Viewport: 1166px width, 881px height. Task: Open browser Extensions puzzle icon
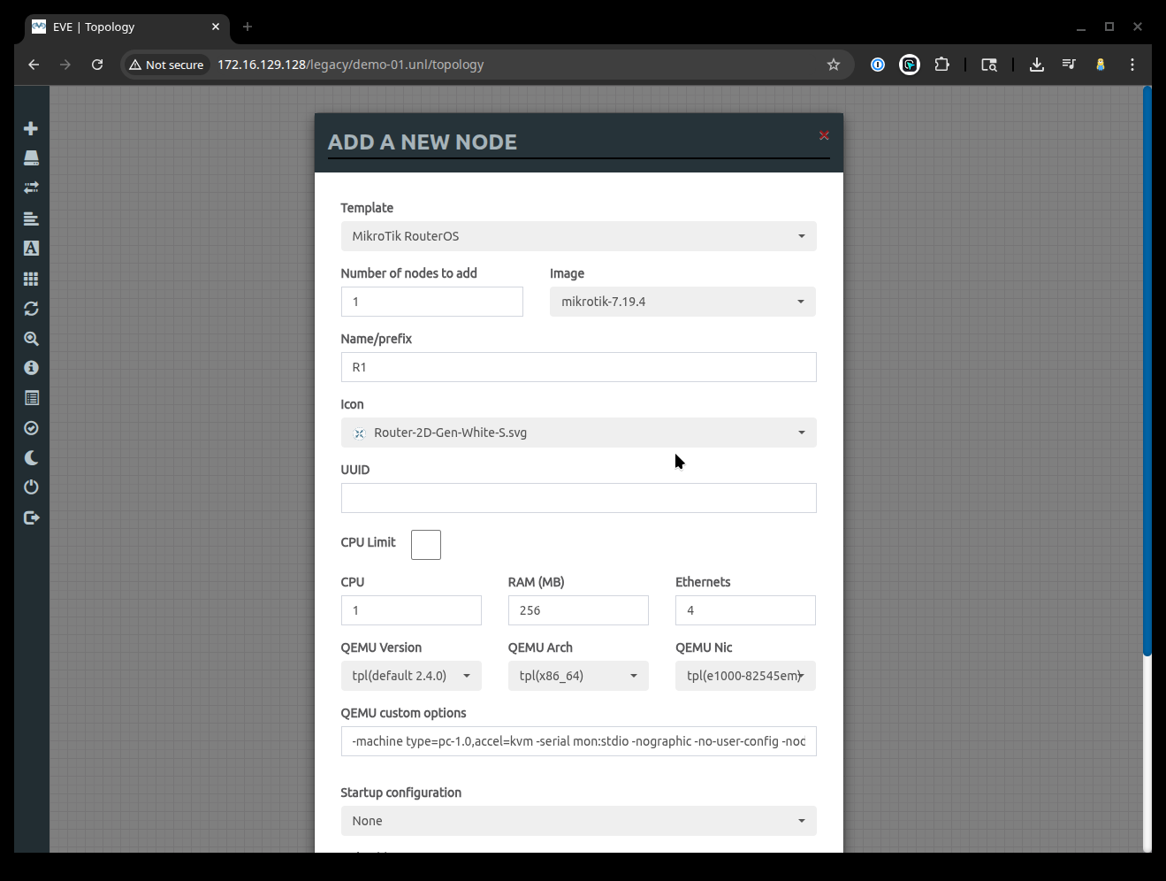(941, 65)
